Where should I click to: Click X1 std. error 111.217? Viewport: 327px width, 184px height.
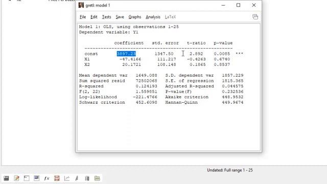pos(167,59)
